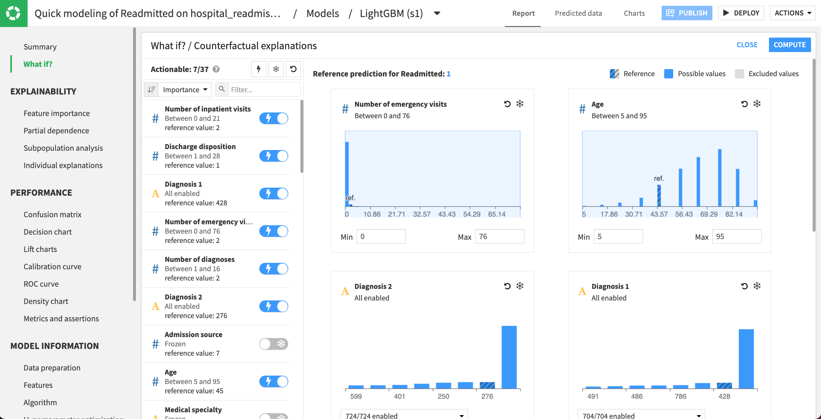Reset the Number of emergency visits chart

point(507,104)
